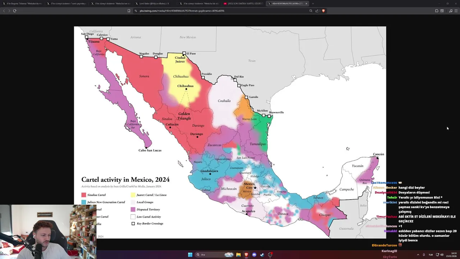Click the Key Border Crossings legend square

133,224
